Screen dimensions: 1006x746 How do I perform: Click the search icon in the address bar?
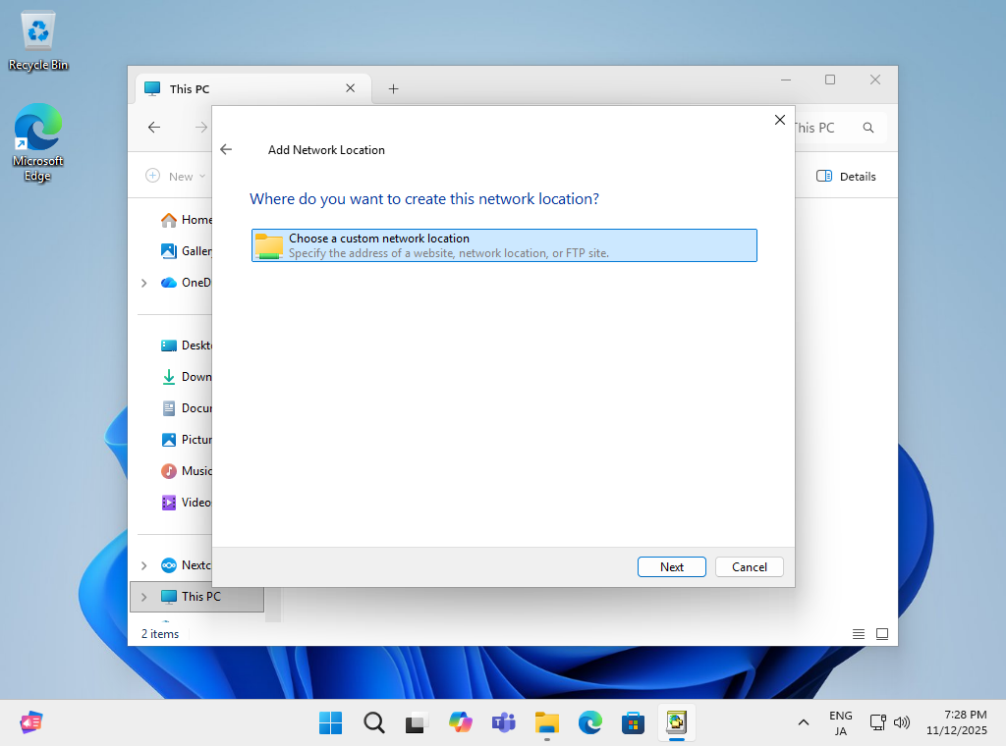pos(868,128)
